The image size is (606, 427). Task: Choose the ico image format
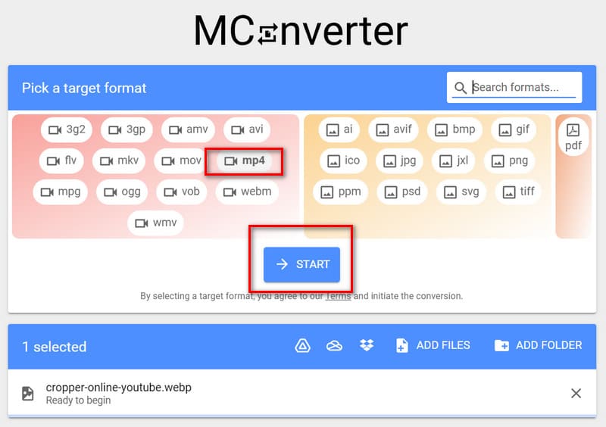pos(343,161)
